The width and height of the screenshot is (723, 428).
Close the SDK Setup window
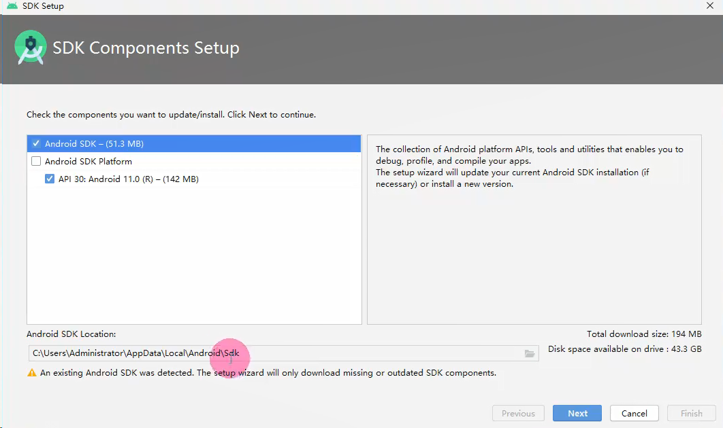710,5
